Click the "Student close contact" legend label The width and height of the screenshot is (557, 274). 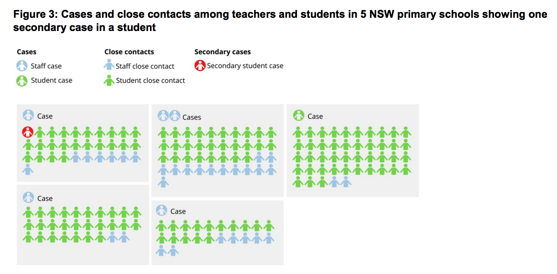150,81
